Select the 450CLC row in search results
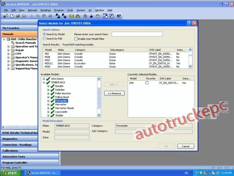 [116, 63]
